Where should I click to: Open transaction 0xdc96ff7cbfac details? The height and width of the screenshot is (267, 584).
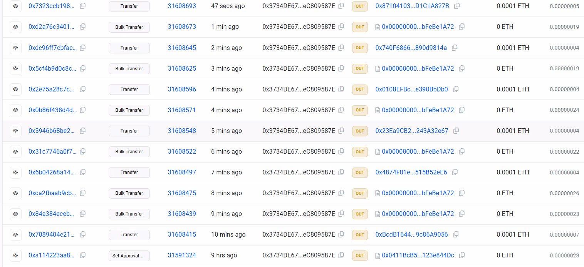click(x=52, y=48)
